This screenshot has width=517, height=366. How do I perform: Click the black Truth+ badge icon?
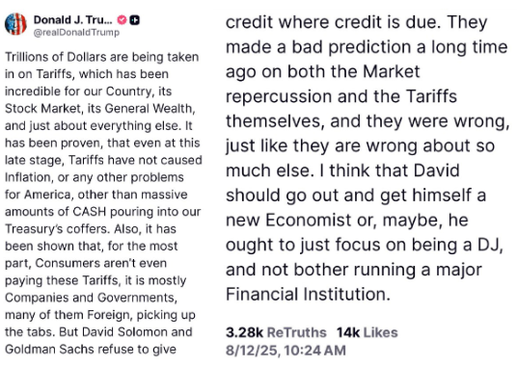tap(134, 20)
